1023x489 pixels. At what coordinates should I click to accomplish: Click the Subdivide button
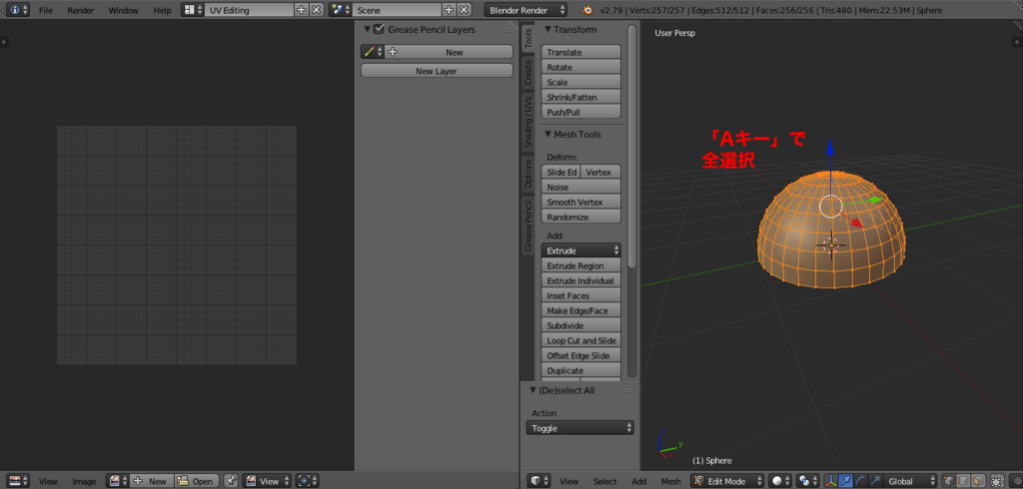coord(580,325)
